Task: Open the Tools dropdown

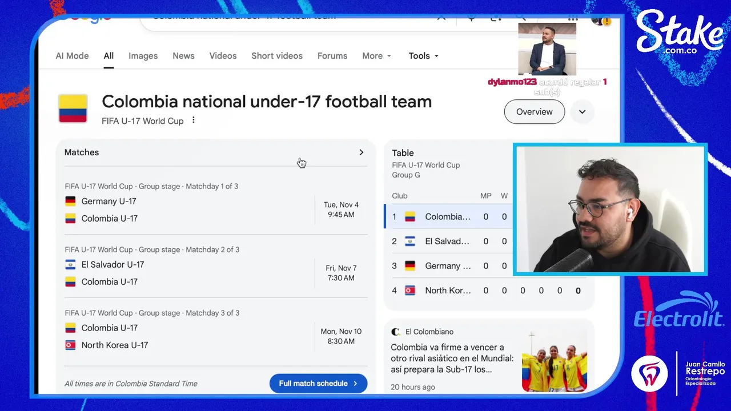Action: click(x=424, y=56)
